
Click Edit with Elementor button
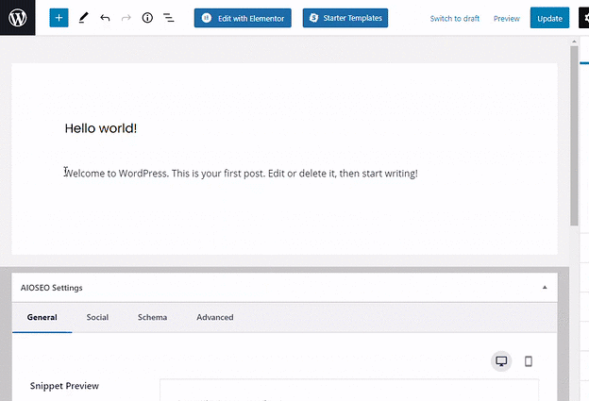coord(243,18)
